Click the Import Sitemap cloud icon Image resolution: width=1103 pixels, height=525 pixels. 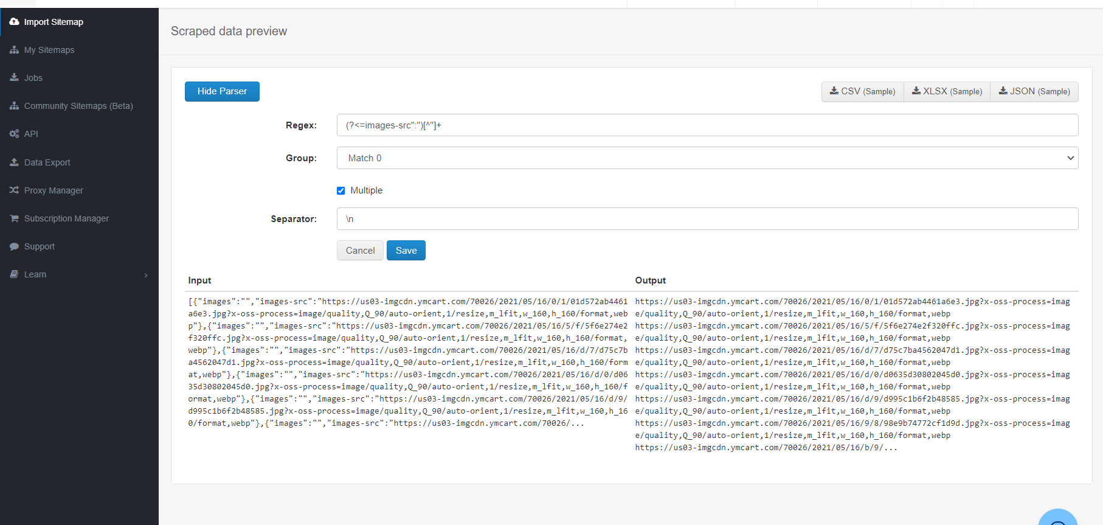(x=14, y=22)
